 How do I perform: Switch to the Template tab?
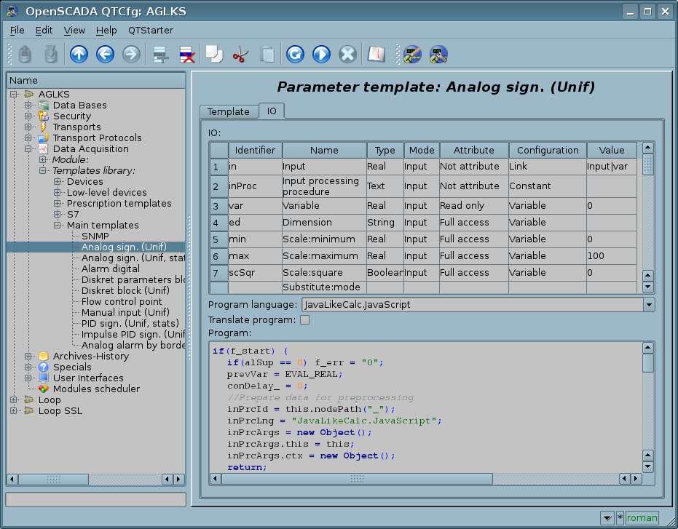(x=228, y=111)
